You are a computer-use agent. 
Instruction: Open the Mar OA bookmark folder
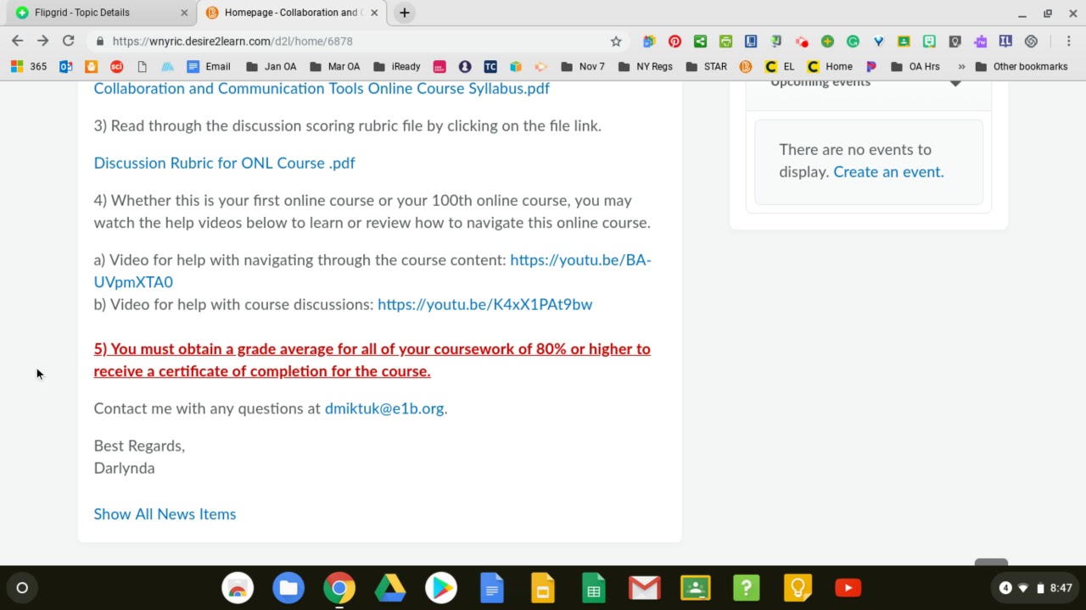(334, 66)
